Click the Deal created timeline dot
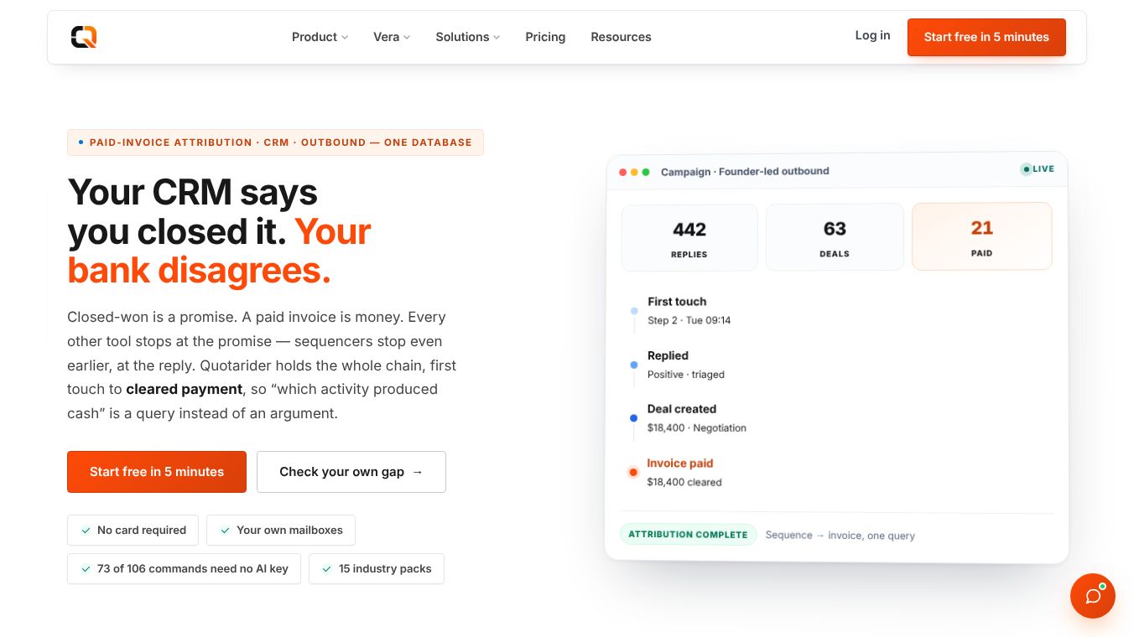Viewport: 1134px width, 637px height. pos(633,418)
